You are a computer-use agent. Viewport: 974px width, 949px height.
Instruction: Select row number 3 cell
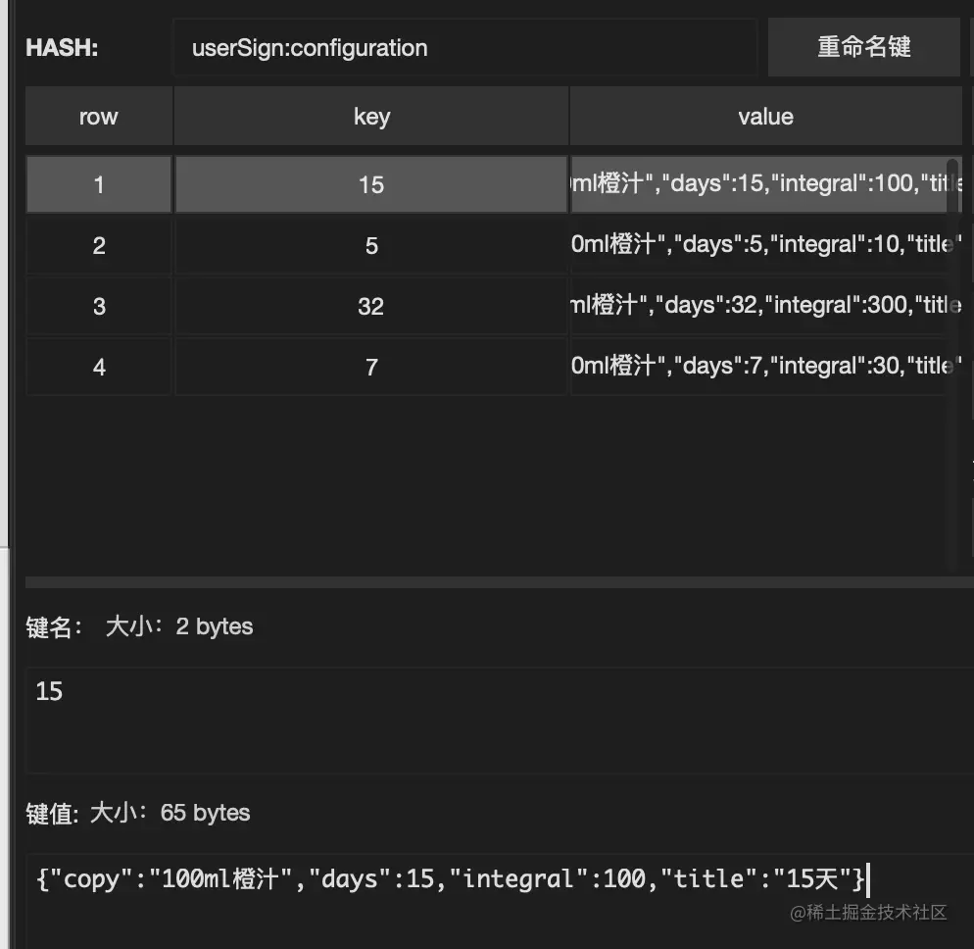click(x=98, y=306)
